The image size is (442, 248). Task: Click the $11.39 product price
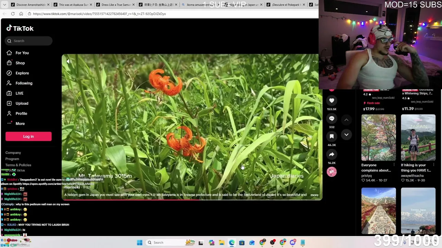[x=408, y=109]
